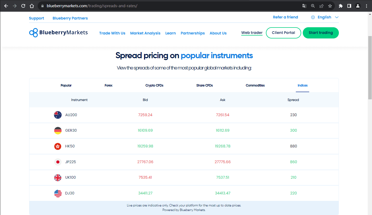The height and width of the screenshot is (215, 372).
Task: Open the browser profile avatar
Action: coord(358,6)
